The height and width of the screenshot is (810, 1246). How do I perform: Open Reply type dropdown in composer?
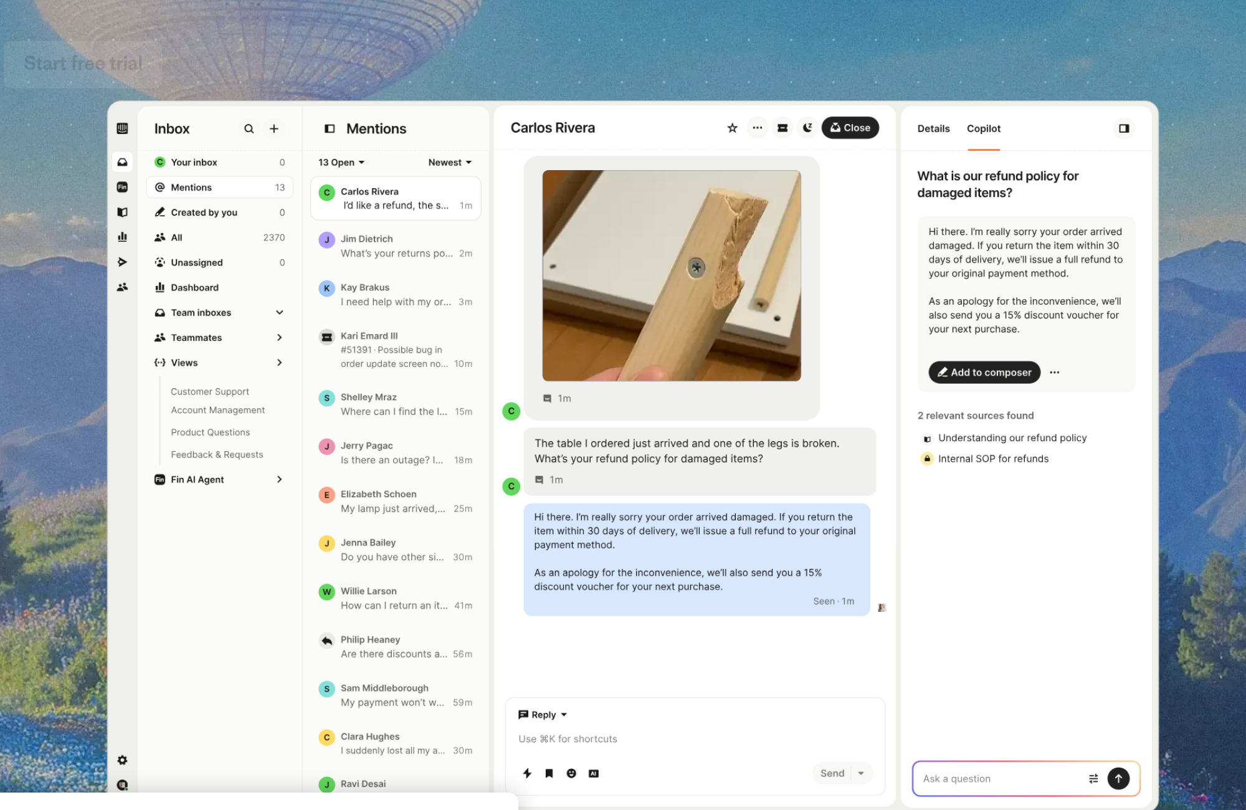pyautogui.click(x=543, y=715)
